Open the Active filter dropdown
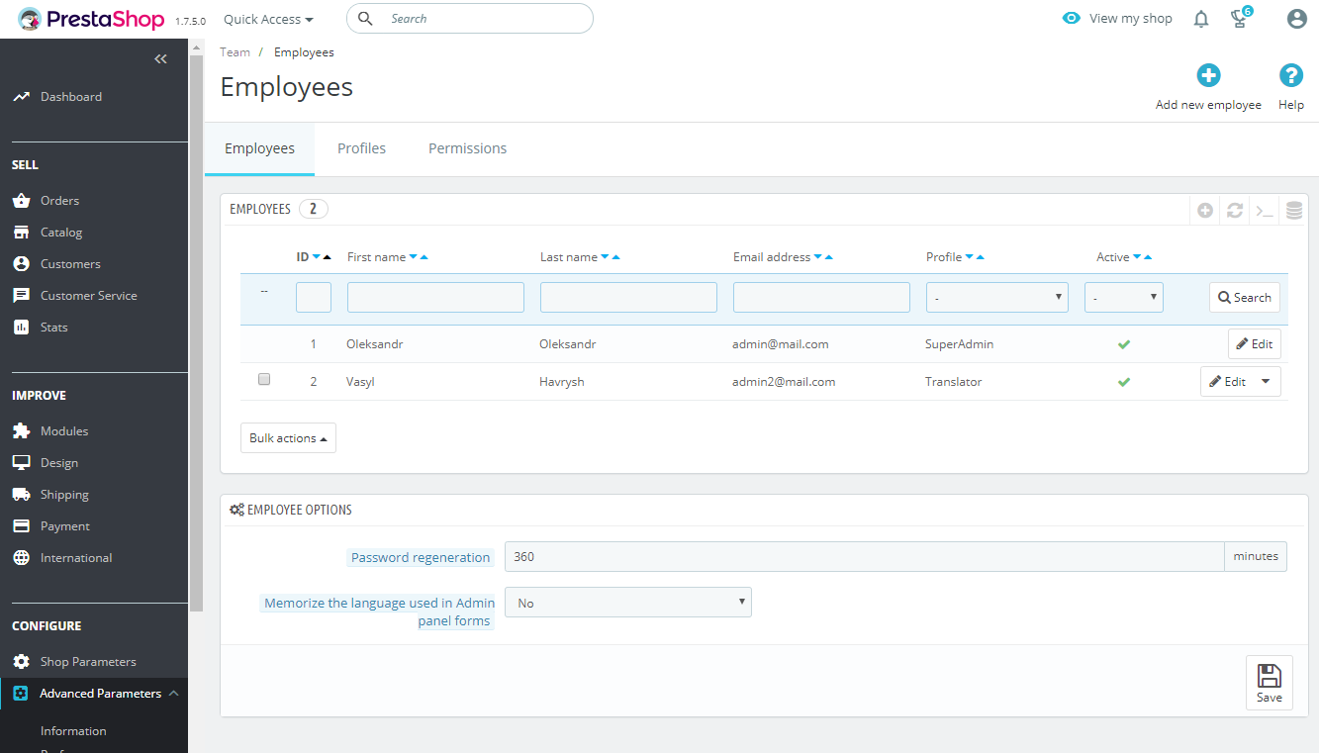 click(x=1124, y=298)
